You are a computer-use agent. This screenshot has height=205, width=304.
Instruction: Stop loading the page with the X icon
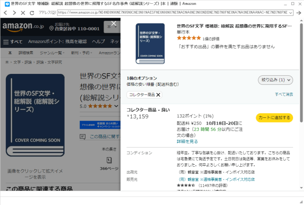(23, 13)
